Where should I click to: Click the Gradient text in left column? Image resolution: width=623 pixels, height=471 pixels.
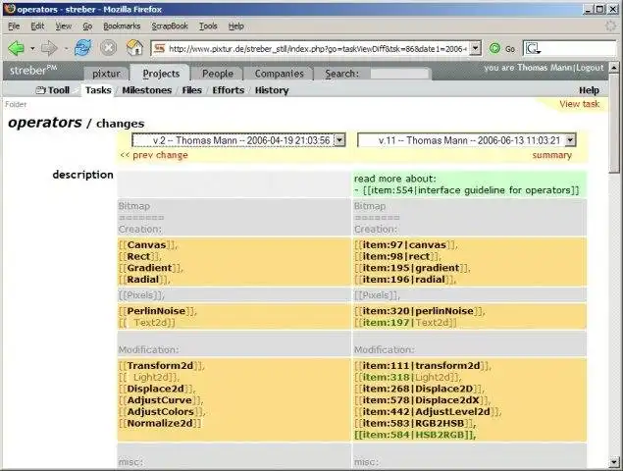pos(149,268)
